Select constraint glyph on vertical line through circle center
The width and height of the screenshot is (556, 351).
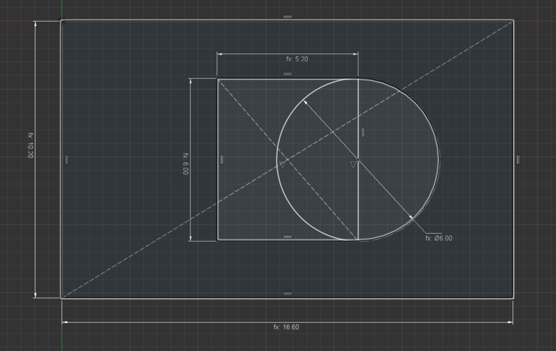pos(363,133)
